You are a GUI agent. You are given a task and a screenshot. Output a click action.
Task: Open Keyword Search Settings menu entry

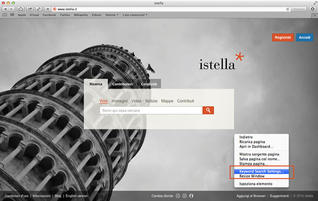pyautogui.click(x=261, y=172)
